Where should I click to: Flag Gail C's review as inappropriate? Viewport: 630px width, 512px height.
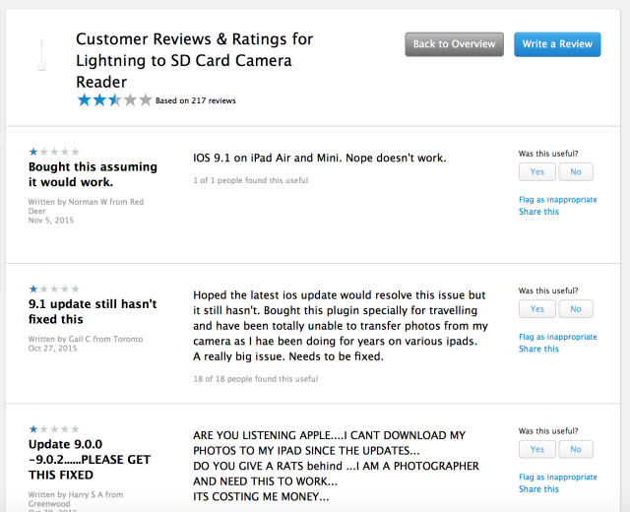(x=558, y=337)
